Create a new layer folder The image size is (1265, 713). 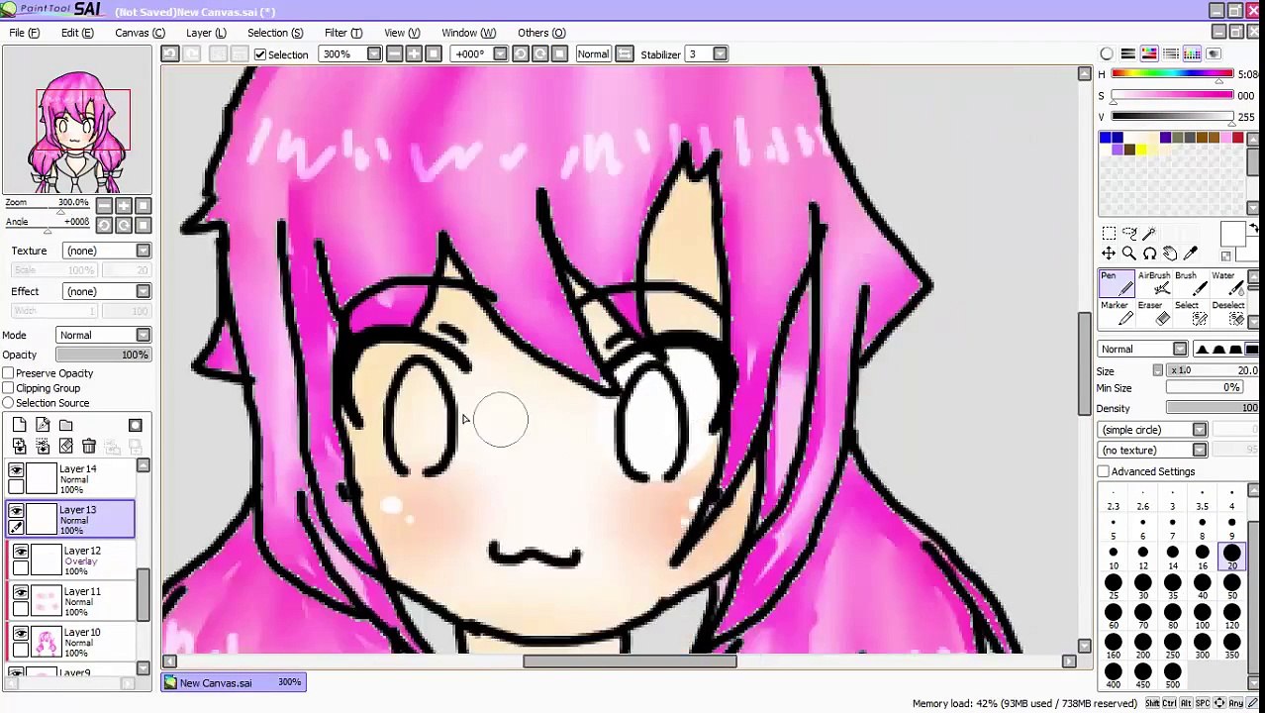tap(65, 425)
